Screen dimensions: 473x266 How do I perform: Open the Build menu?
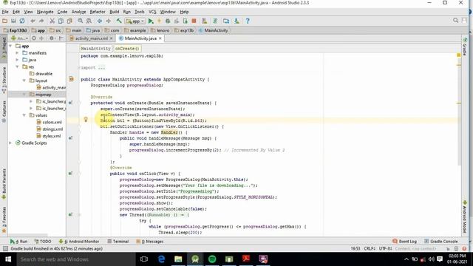coord(114,12)
